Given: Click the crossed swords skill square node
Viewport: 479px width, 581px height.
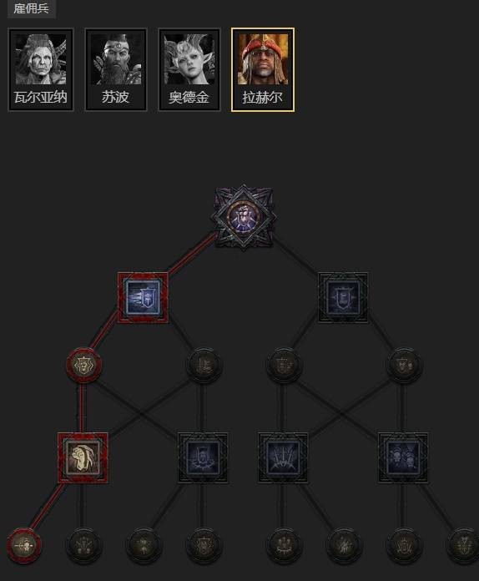Looking at the screenshot, I should 283,458.
